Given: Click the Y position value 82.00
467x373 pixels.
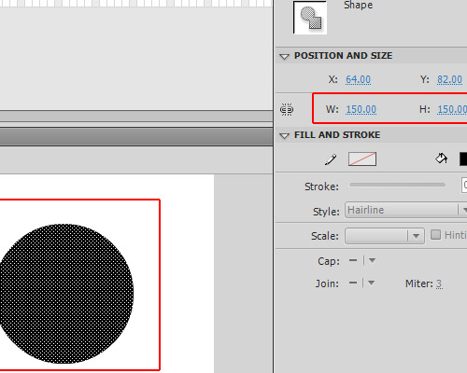Looking at the screenshot, I should pyautogui.click(x=449, y=79).
